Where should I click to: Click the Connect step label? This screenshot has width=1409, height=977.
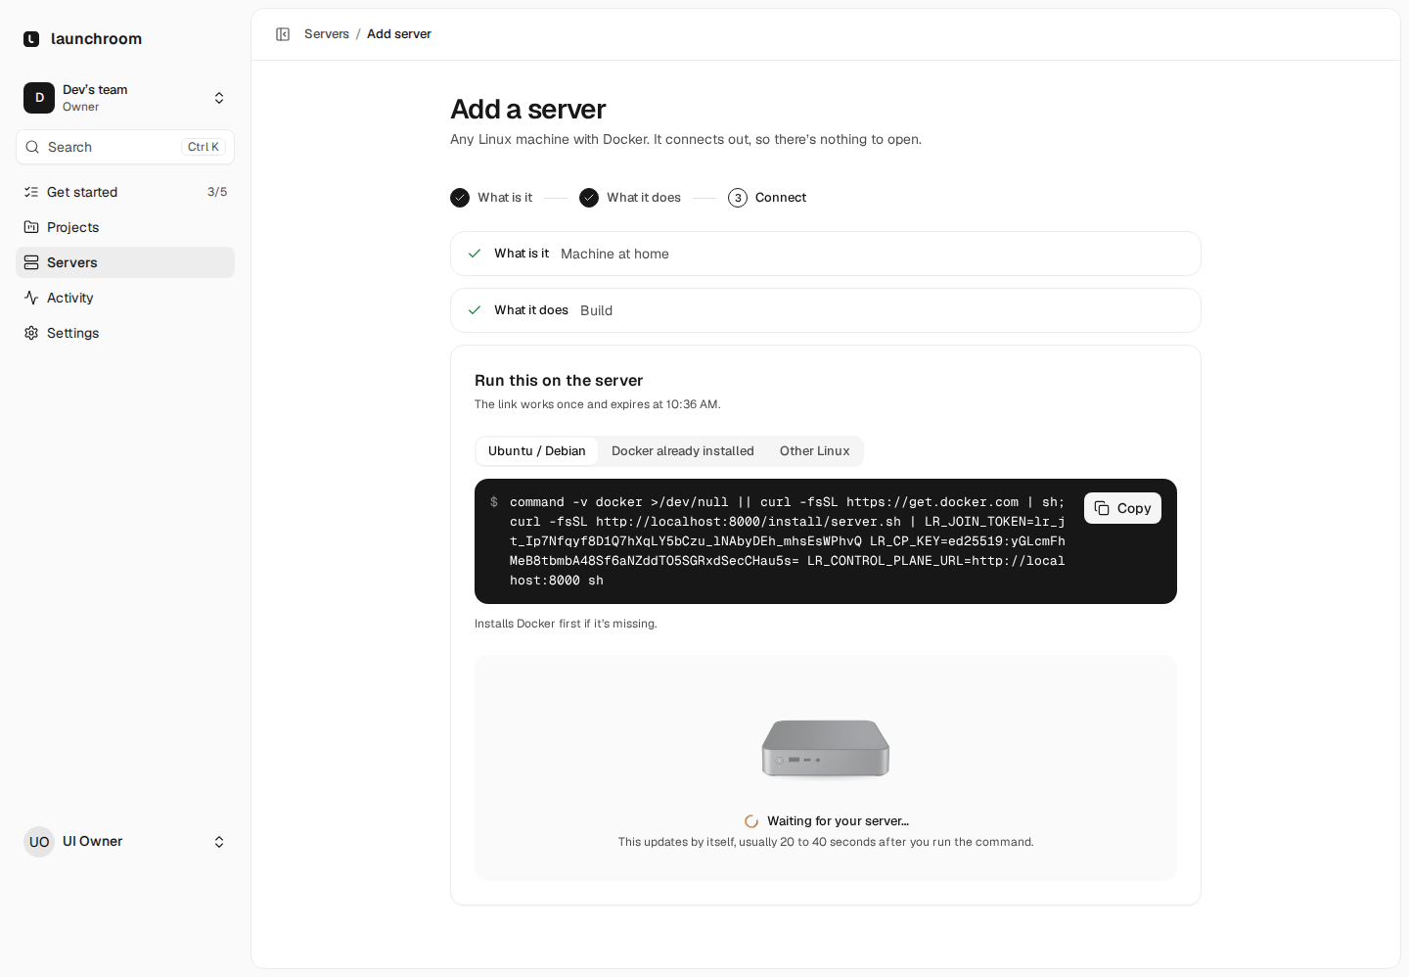click(781, 198)
